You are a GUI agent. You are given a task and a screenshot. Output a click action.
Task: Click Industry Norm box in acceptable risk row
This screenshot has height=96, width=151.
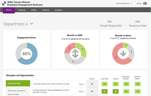[138, 91]
